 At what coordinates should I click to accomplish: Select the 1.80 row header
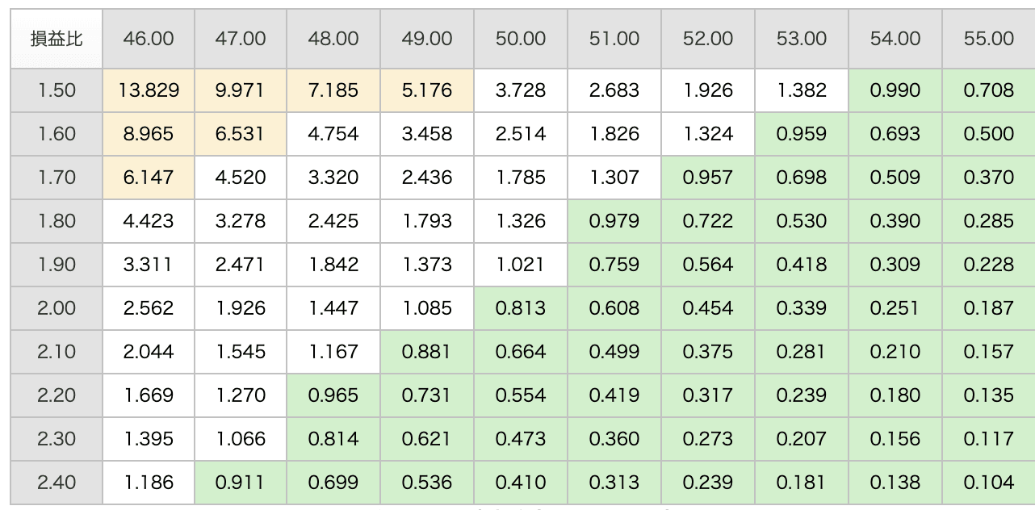click(x=57, y=221)
